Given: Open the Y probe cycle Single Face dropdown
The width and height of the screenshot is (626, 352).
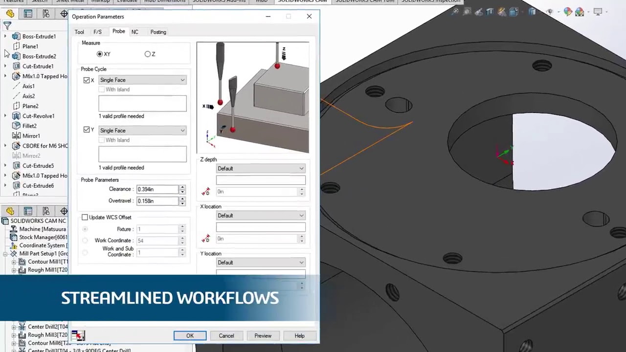Looking at the screenshot, I should pyautogui.click(x=142, y=131).
